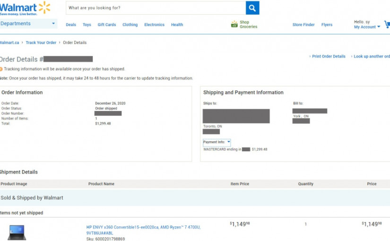Open the Health menu item
This screenshot has height=241, width=390.
(x=177, y=25)
